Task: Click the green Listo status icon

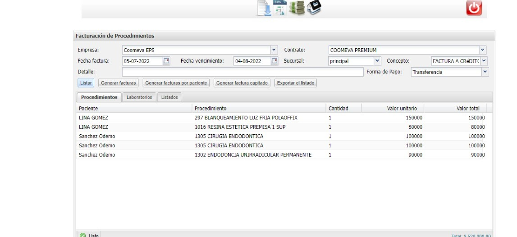Action: click(83, 235)
